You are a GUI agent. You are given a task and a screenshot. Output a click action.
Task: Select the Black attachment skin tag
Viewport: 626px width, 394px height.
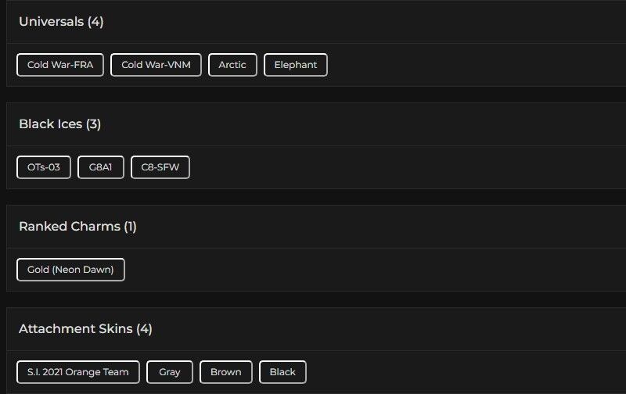(282, 372)
